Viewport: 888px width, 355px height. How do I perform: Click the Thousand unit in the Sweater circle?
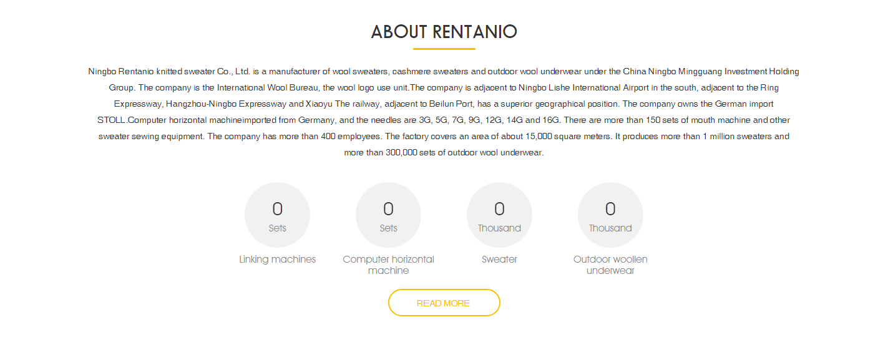499,228
